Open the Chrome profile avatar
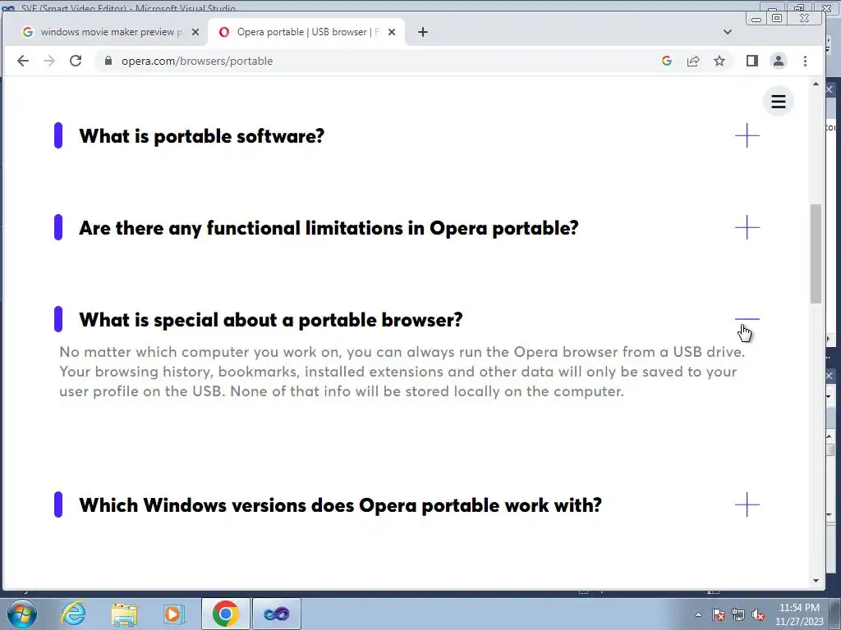The width and height of the screenshot is (841, 630). (779, 61)
